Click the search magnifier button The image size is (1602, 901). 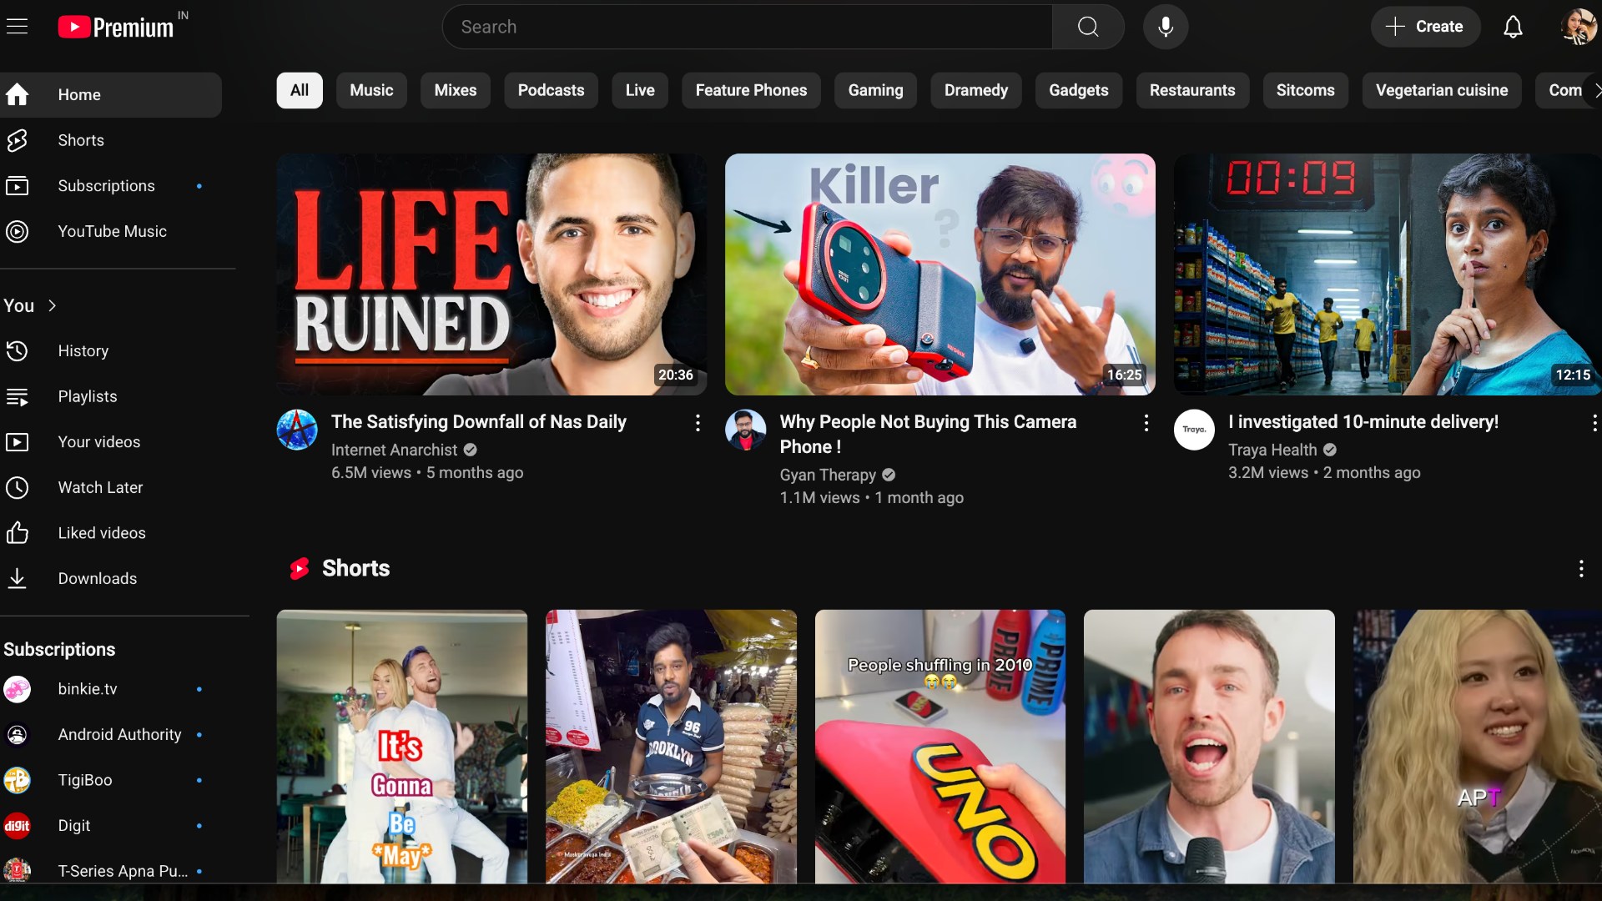pos(1087,27)
